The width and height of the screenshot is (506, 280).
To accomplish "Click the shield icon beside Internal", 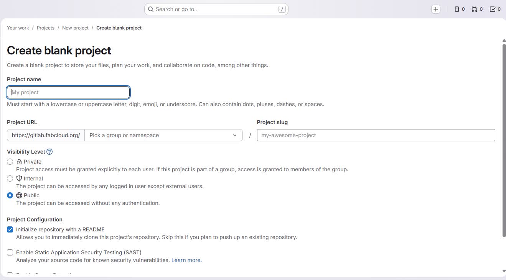I will click(19, 178).
